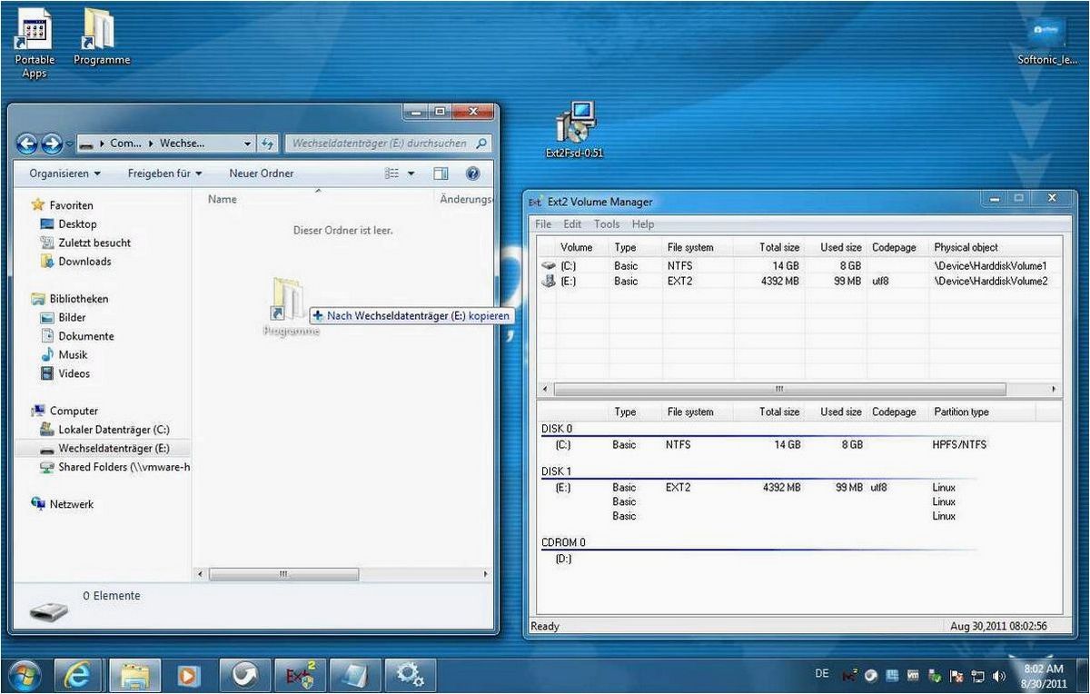Select the row with \Device\HarddiskVolume1
This screenshot has height=694, width=1090.
click(x=798, y=266)
